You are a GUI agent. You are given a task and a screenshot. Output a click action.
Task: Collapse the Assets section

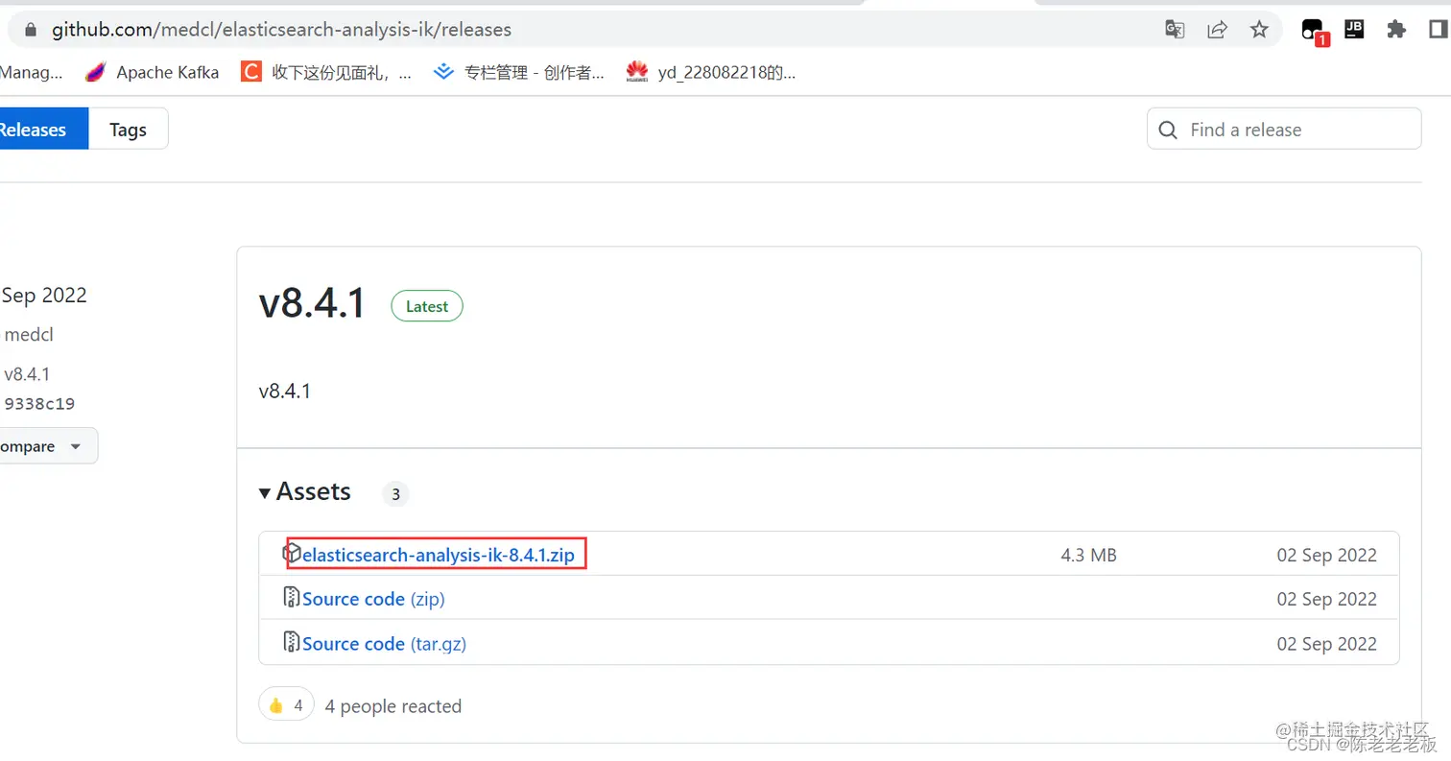[x=305, y=492]
